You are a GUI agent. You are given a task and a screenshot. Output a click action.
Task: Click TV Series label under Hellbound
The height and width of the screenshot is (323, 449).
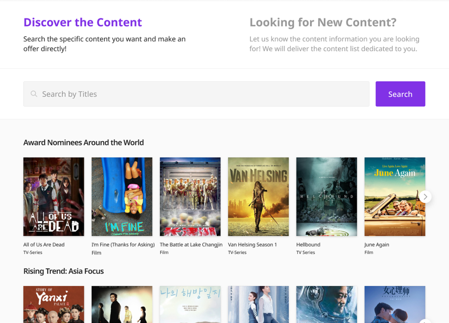click(306, 252)
